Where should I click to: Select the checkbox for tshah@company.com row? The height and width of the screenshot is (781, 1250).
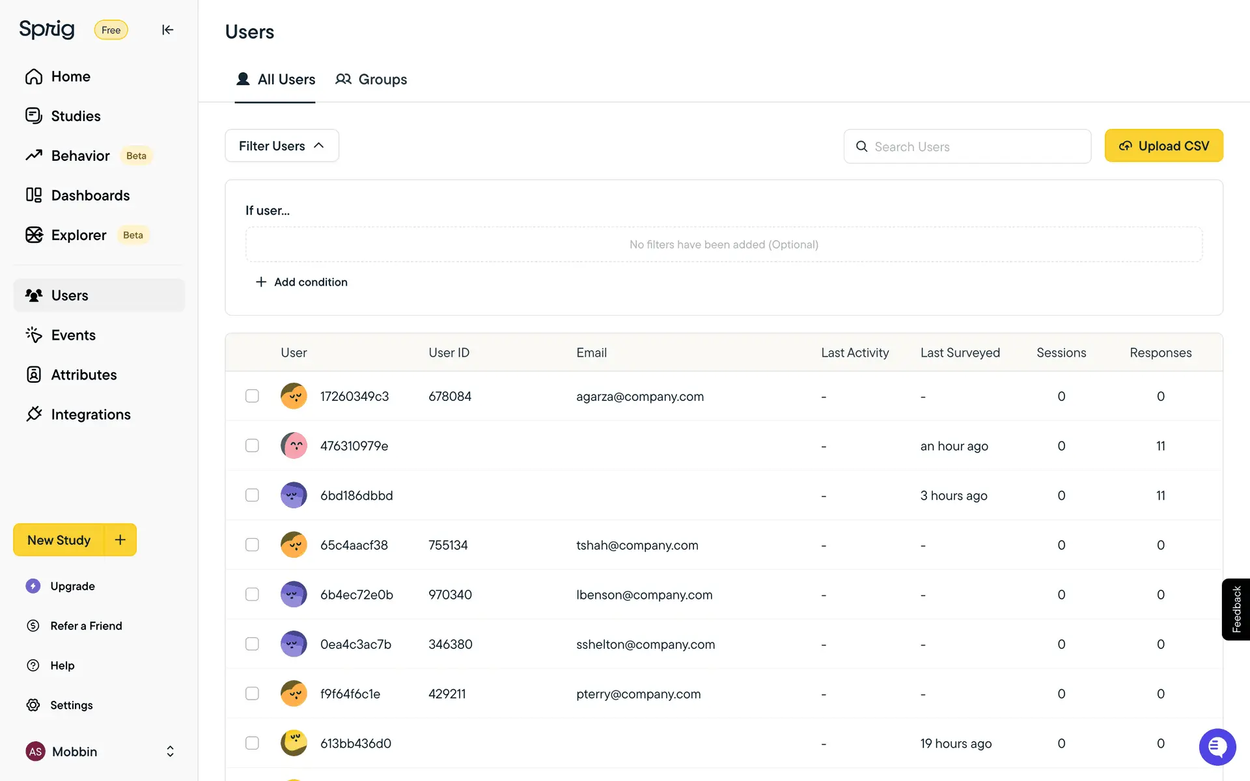tap(252, 545)
